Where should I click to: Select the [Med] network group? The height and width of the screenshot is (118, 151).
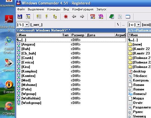click(71, 80)
